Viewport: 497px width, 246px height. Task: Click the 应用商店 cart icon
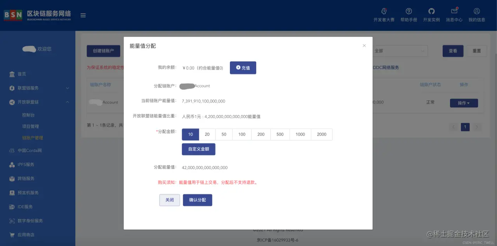pos(12,235)
